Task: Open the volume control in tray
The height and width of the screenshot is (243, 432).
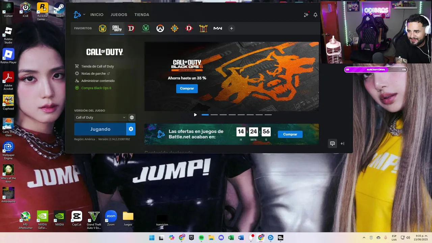Action: click(408, 238)
